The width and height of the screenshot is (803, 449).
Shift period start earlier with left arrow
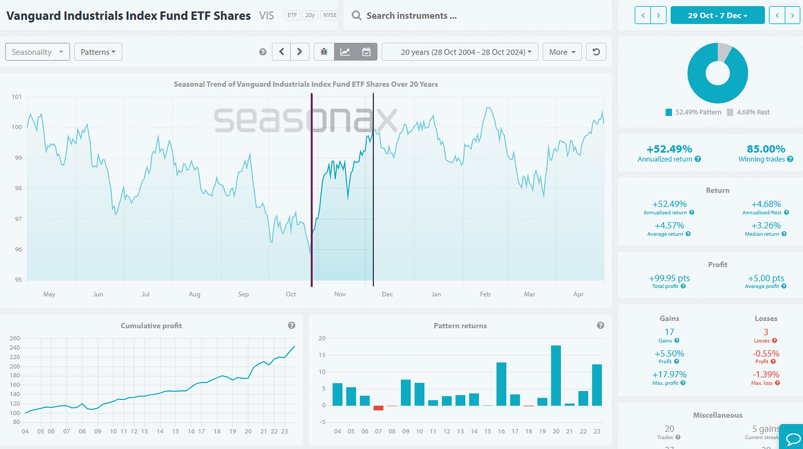click(x=643, y=15)
